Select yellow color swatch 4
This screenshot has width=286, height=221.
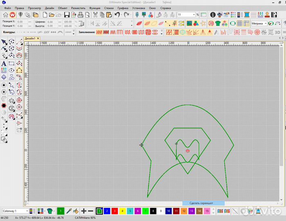point(122,211)
